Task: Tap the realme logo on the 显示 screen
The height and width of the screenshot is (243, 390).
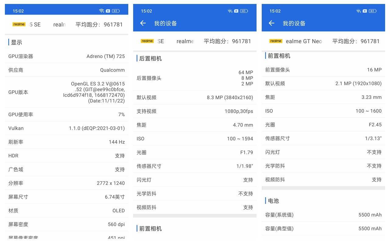Action: tap(19, 24)
